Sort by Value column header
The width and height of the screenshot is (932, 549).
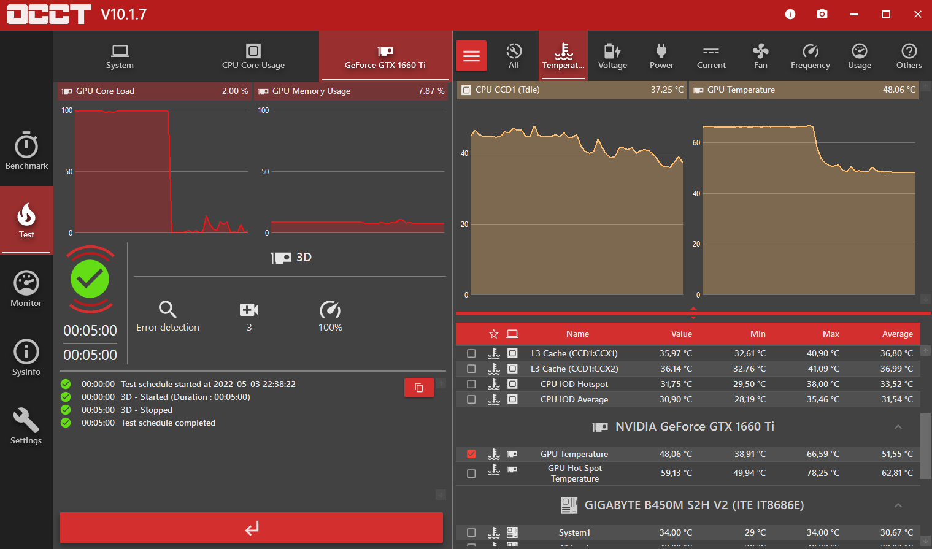(x=682, y=334)
